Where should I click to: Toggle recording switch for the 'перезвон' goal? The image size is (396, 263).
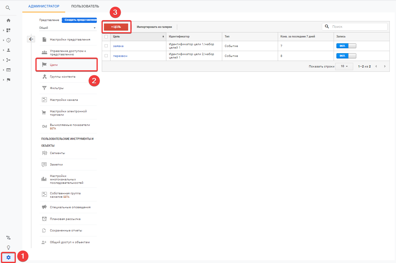point(346,56)
